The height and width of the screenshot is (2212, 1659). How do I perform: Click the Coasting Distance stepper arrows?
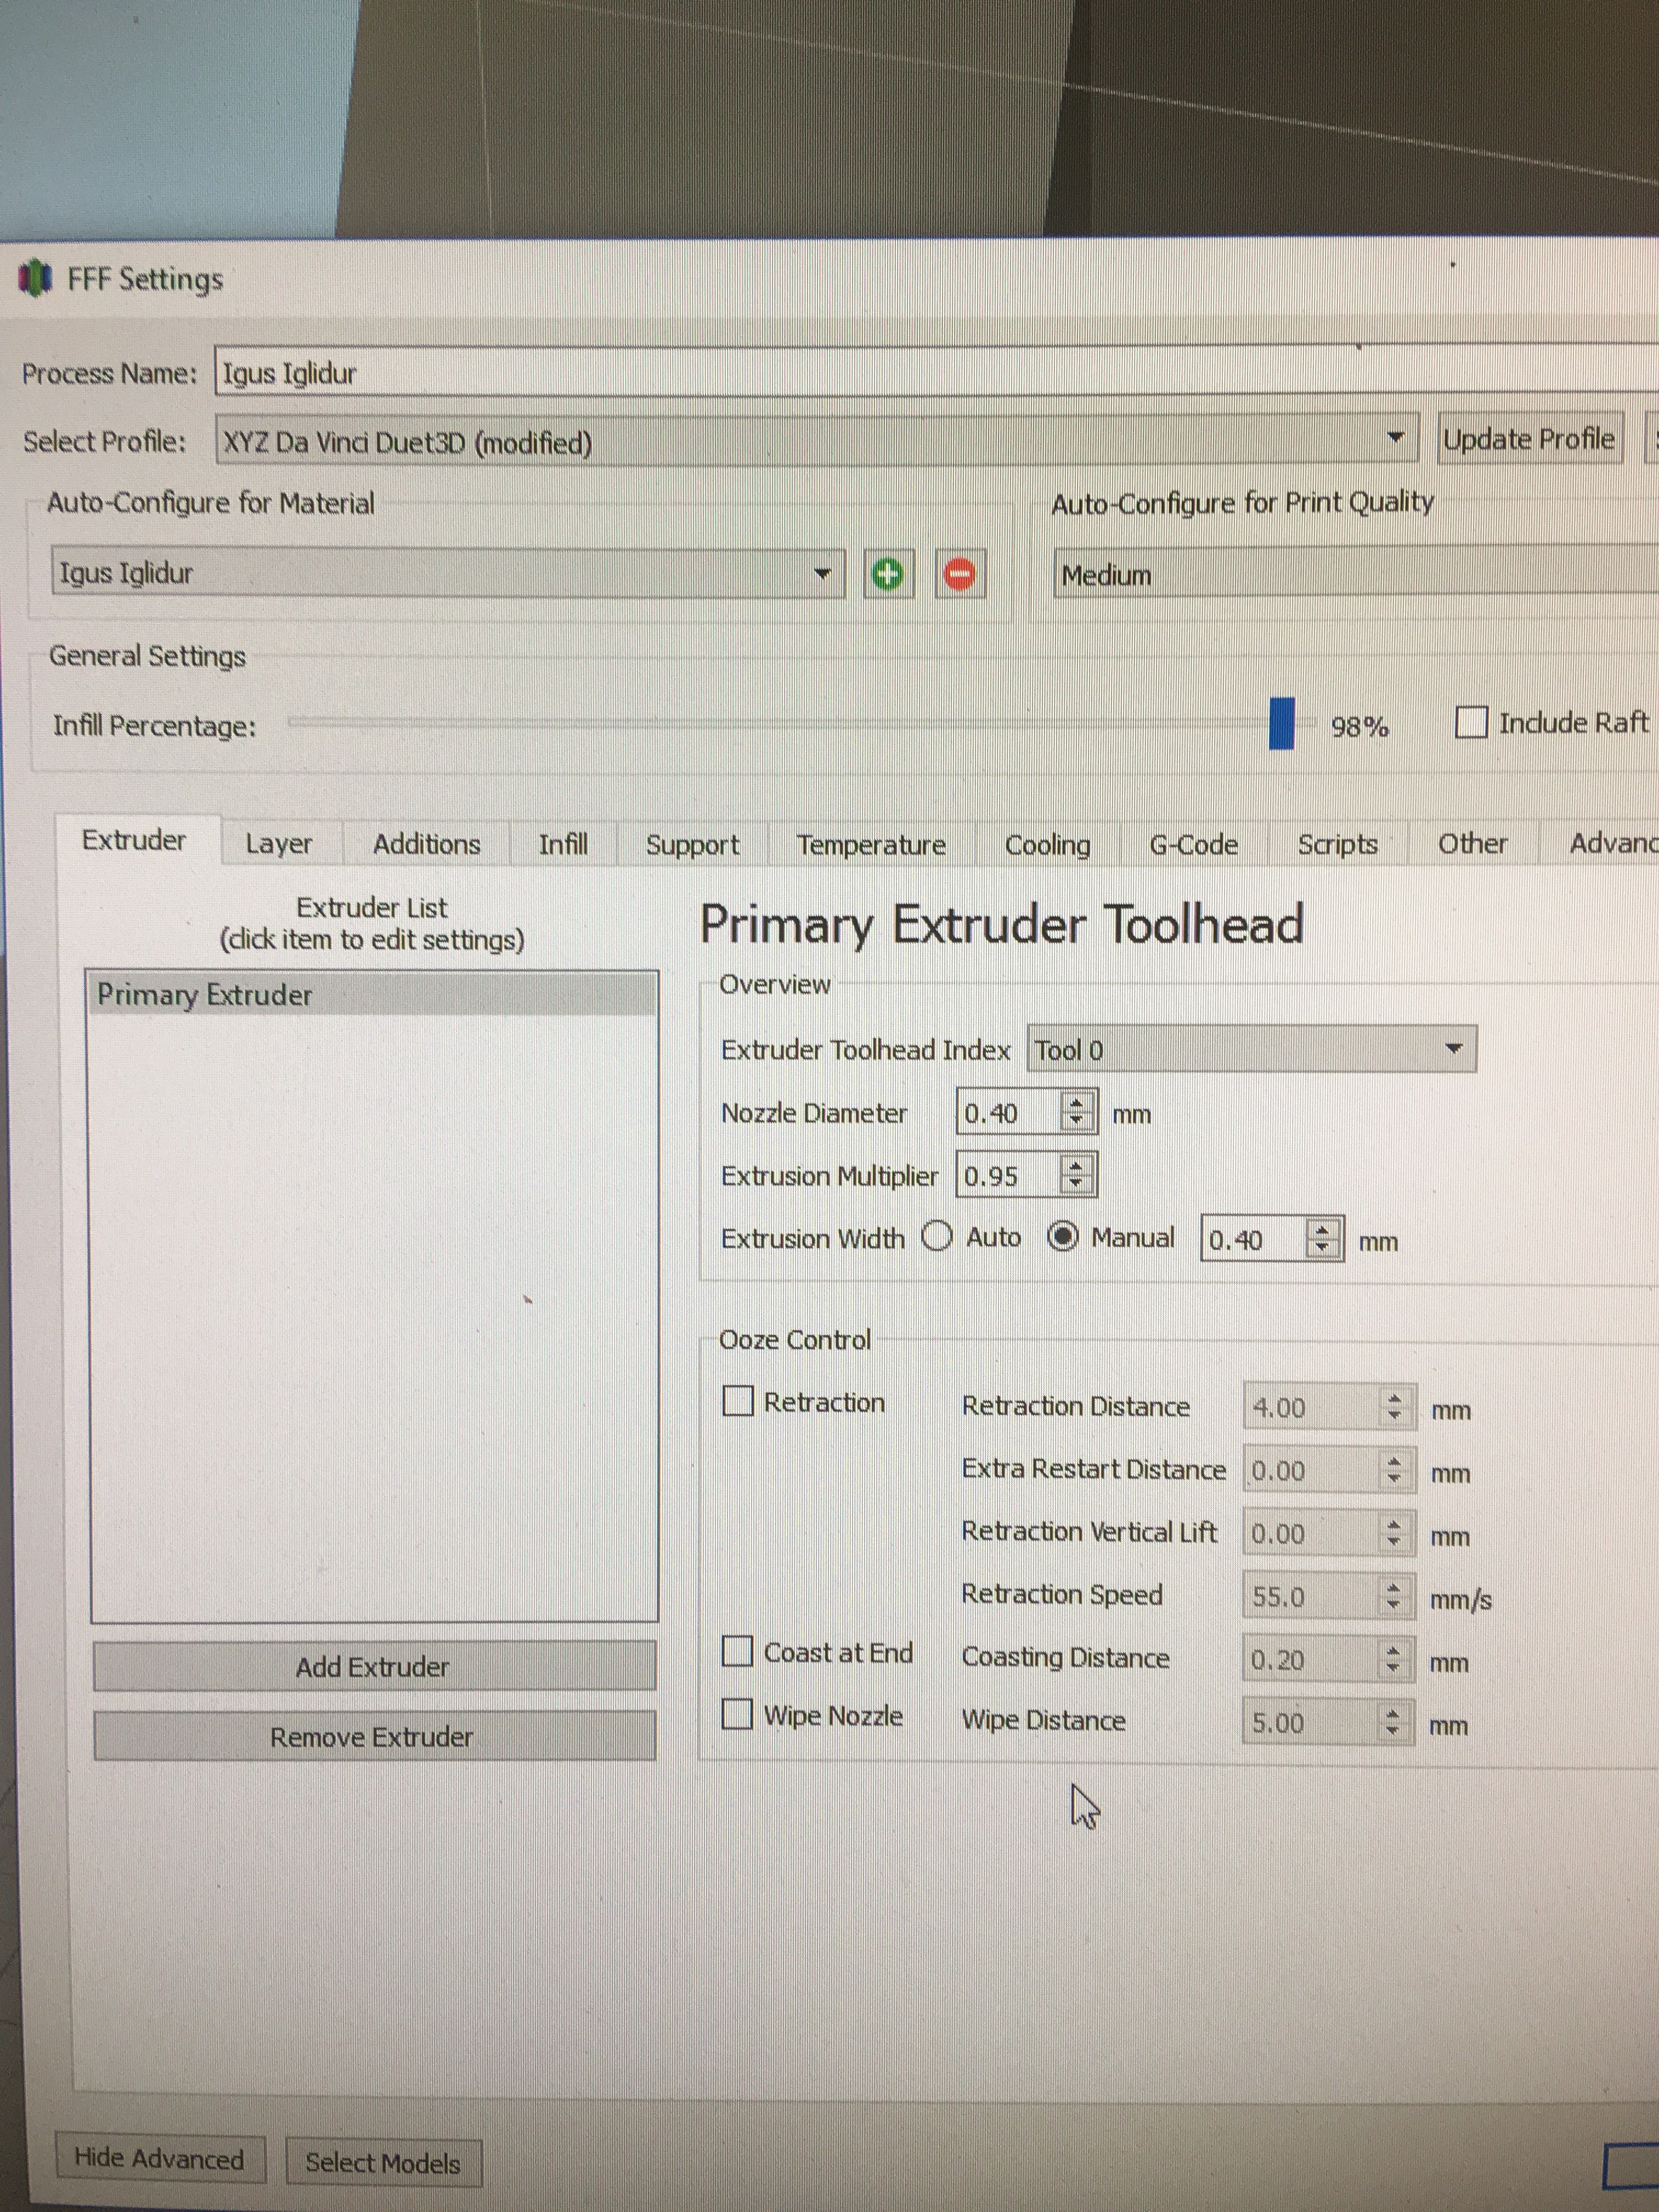[x=1393, y=1659]
